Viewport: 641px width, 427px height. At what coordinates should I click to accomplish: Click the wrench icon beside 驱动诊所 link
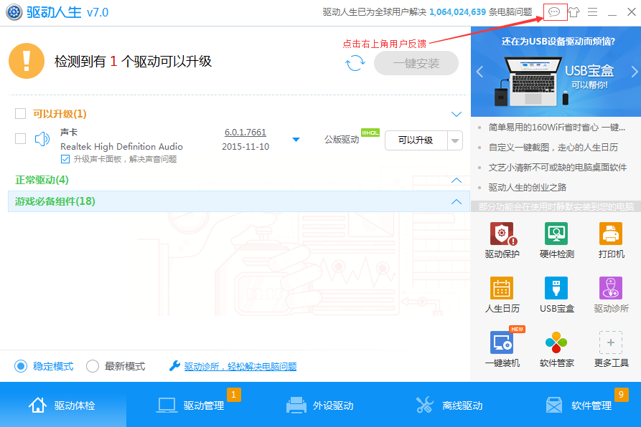(x=174, y=366)
